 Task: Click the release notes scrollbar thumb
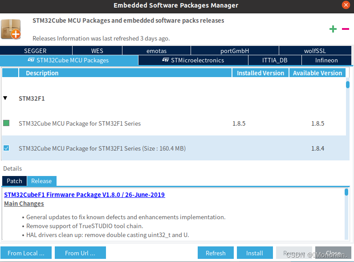346,192
